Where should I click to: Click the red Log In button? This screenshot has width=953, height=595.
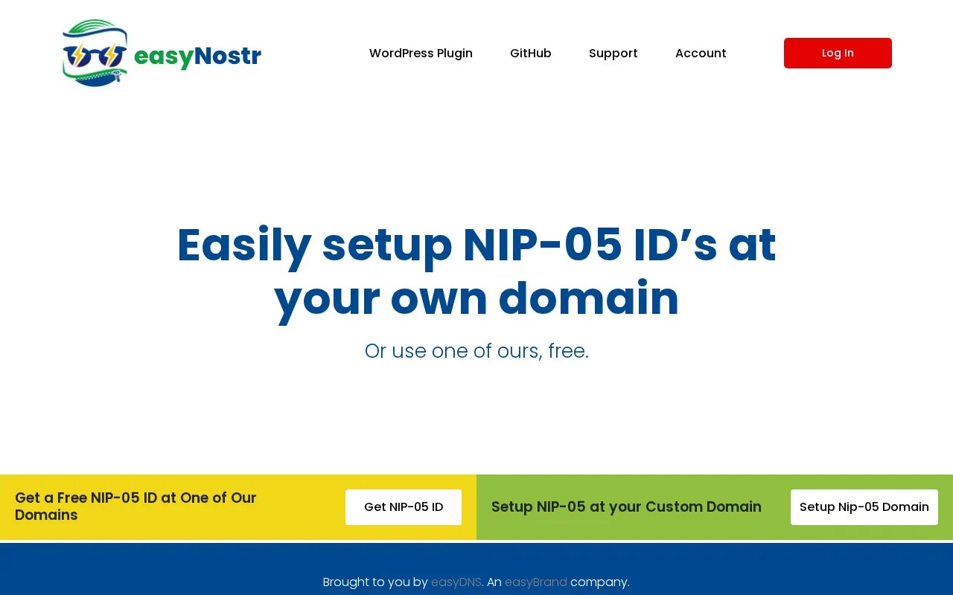[838, 53]
